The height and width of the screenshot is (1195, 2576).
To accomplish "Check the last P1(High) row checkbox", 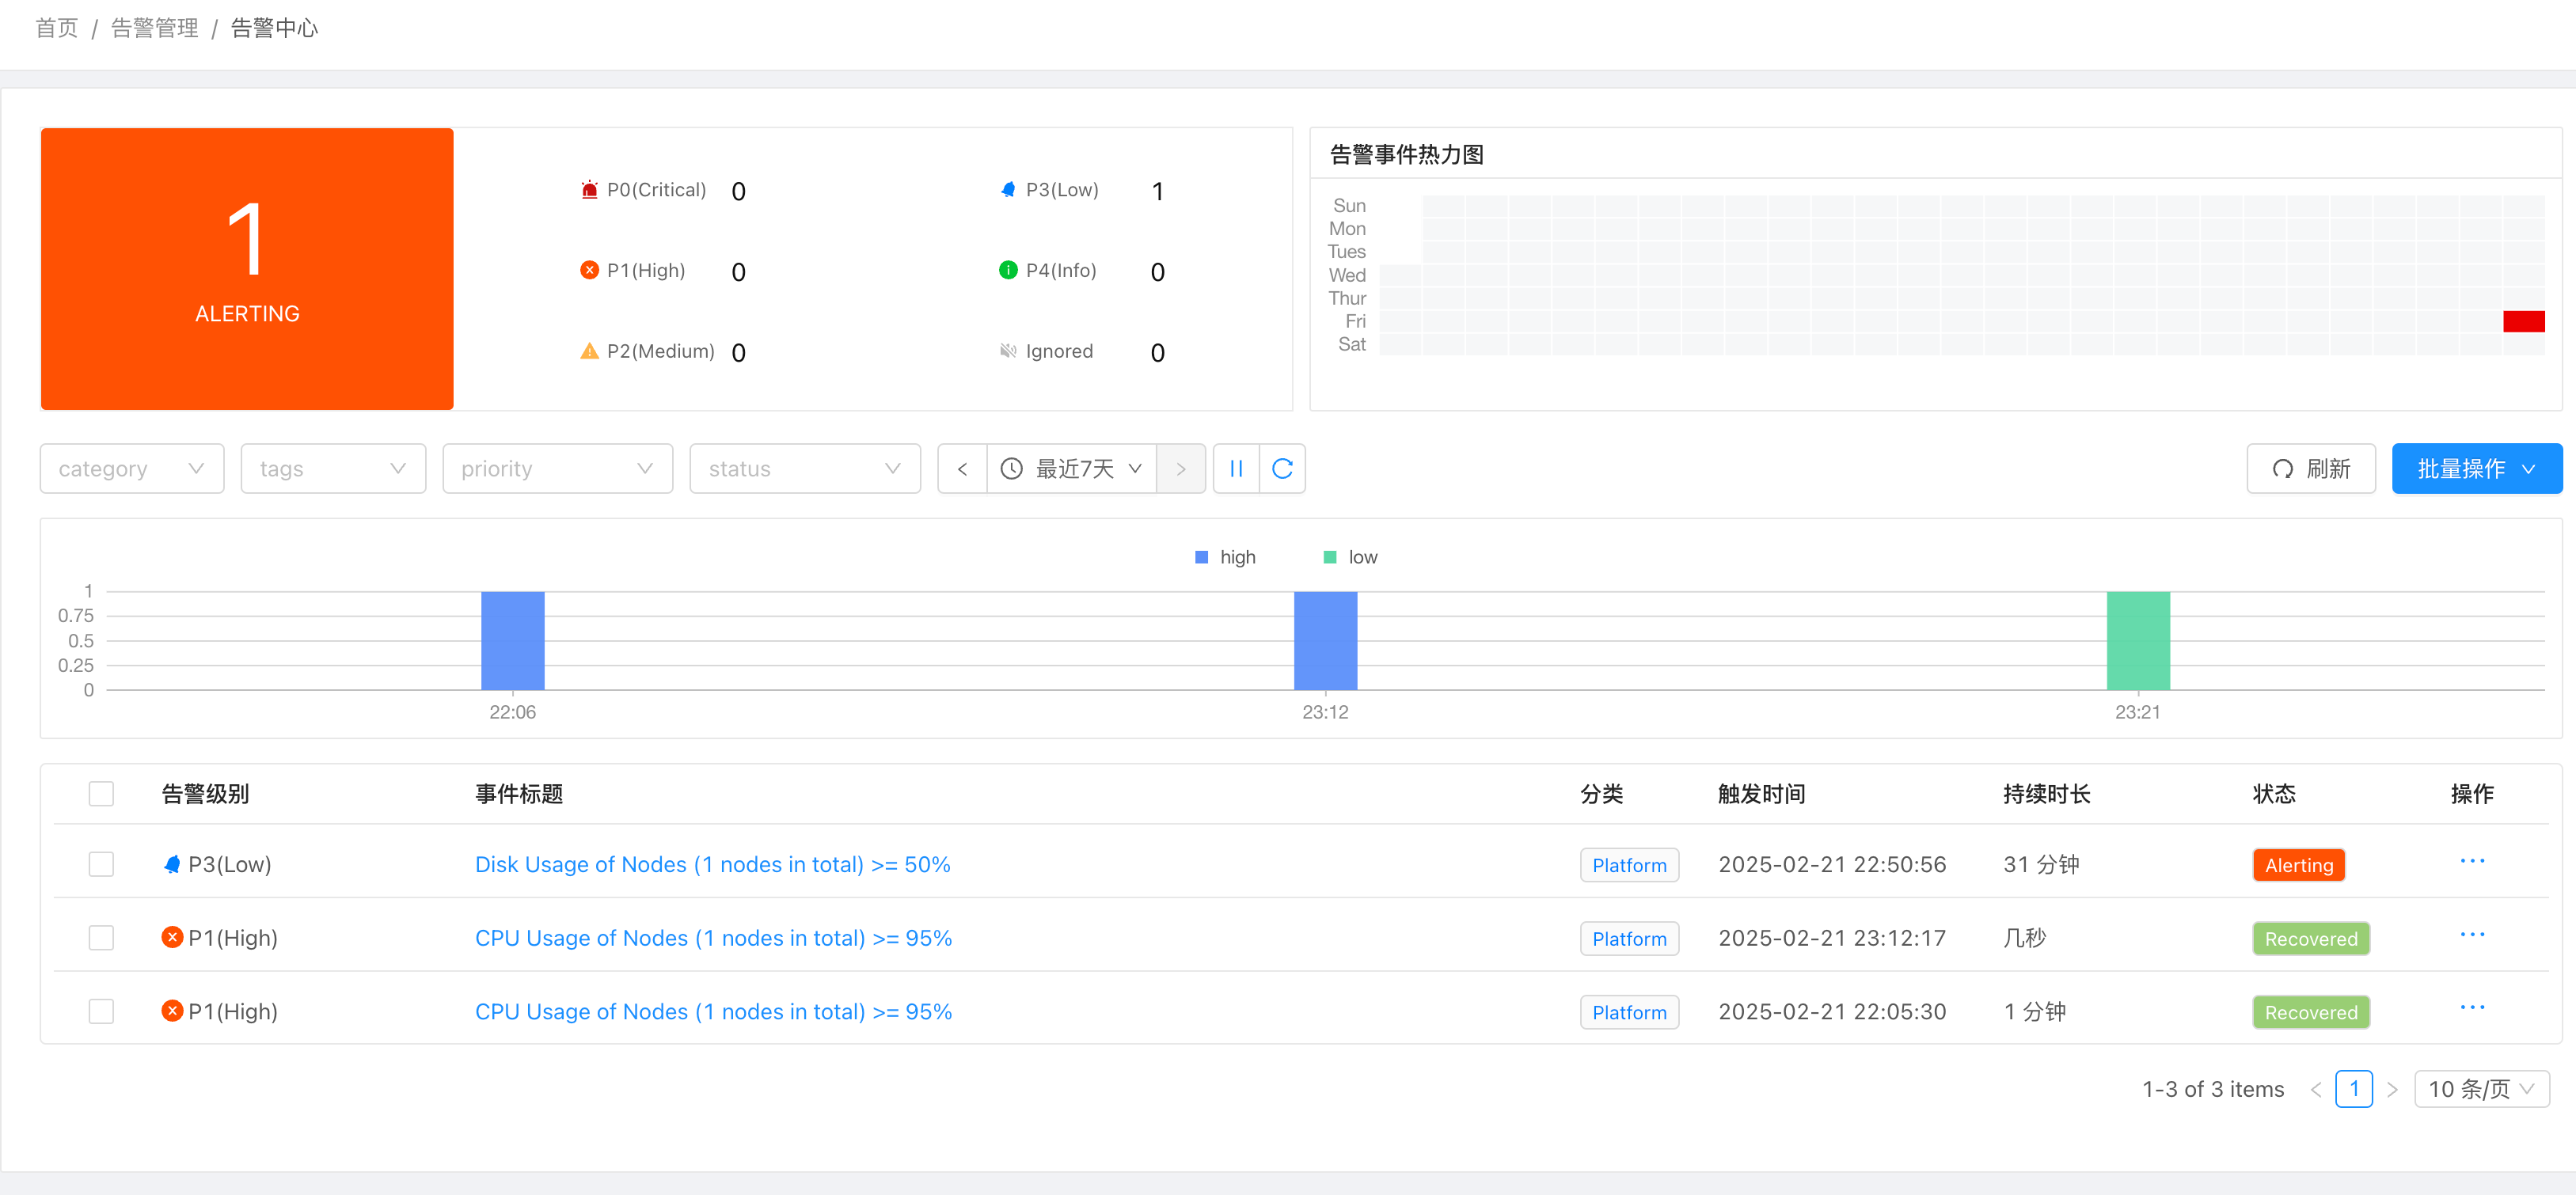I will coord(101,1011).
